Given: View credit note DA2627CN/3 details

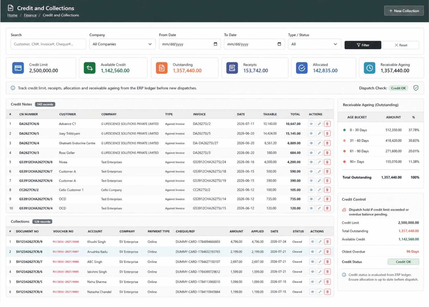Looking at the screenshot, I should [311, 153].
